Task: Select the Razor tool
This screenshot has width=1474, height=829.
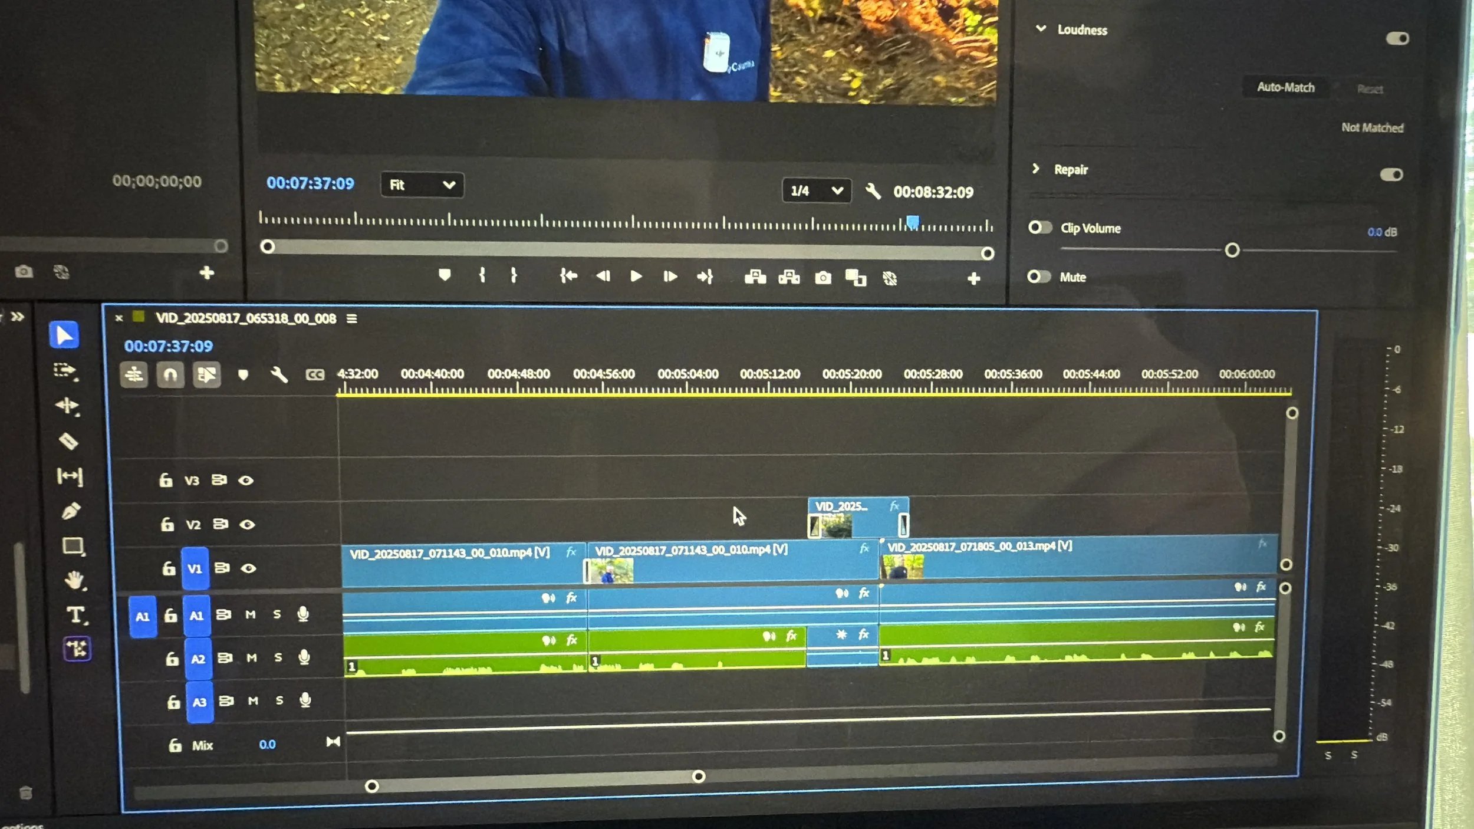Action: 68,441
